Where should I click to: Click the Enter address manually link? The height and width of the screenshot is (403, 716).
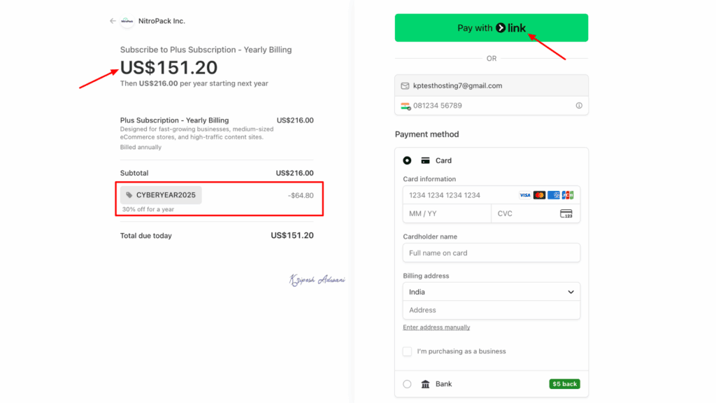[x=436, y=327]
